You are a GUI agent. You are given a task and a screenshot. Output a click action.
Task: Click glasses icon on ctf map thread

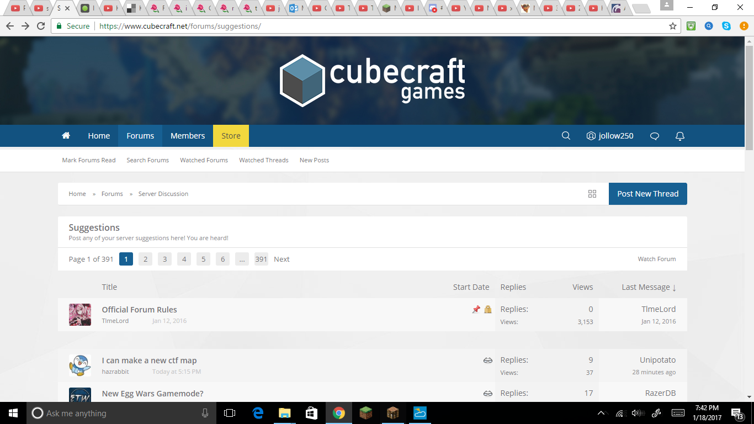pyautogui.click(x=488, y=361)
